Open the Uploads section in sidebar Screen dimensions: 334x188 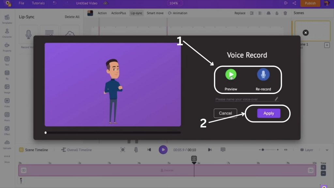pos(7,144)
